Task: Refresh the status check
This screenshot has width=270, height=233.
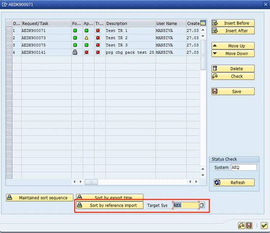Action: click(x=234, y=182)
